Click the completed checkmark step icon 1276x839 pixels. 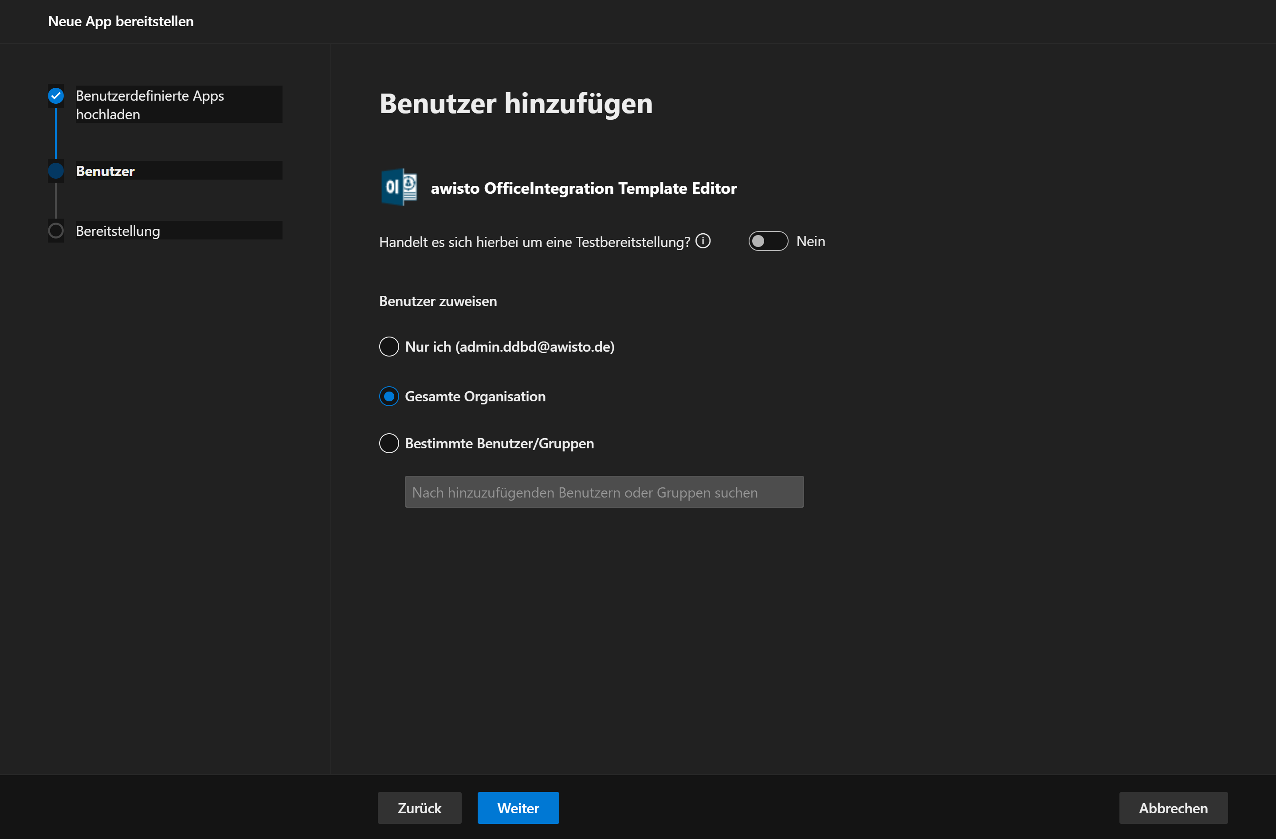(56, 96)
